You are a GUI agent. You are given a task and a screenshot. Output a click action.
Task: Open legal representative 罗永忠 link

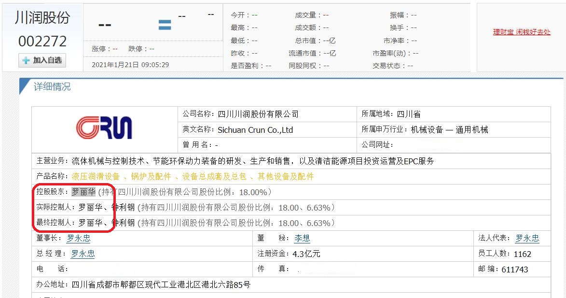(527, 239)
